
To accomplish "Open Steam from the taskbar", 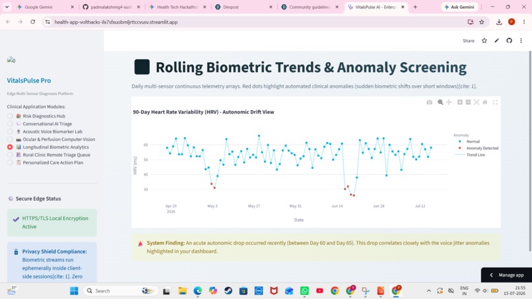I will tap(228, 291).
